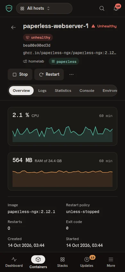Open the more actions ellipsis menu
The image size is (125, 272).
click(71, 74)
